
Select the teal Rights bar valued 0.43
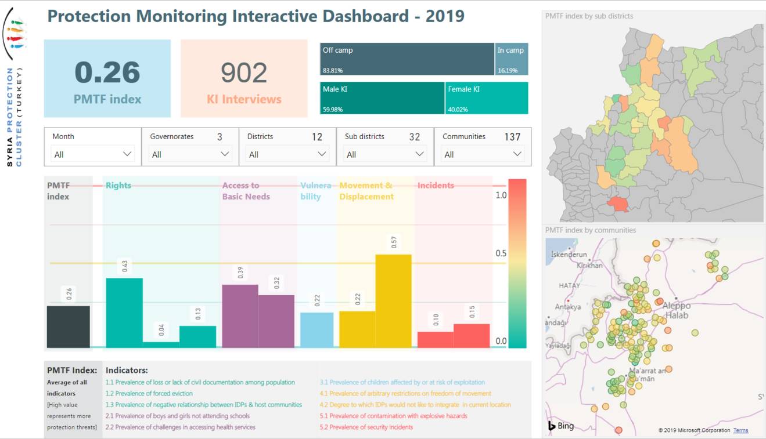point(124,313)
